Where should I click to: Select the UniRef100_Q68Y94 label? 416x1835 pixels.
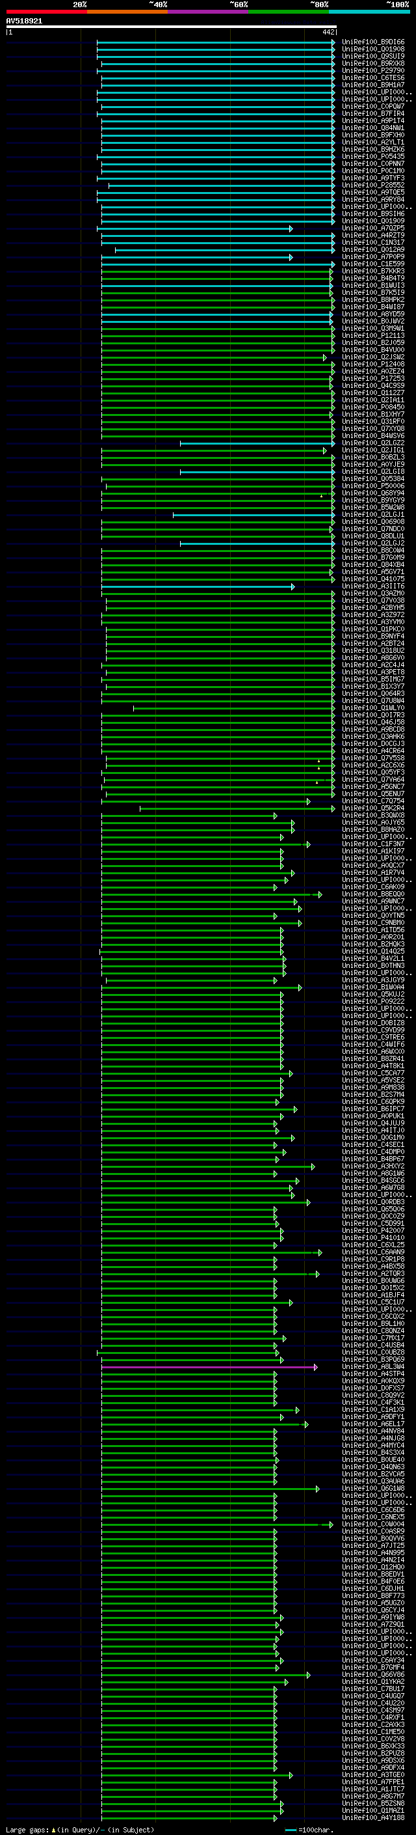tap(373, 493)
